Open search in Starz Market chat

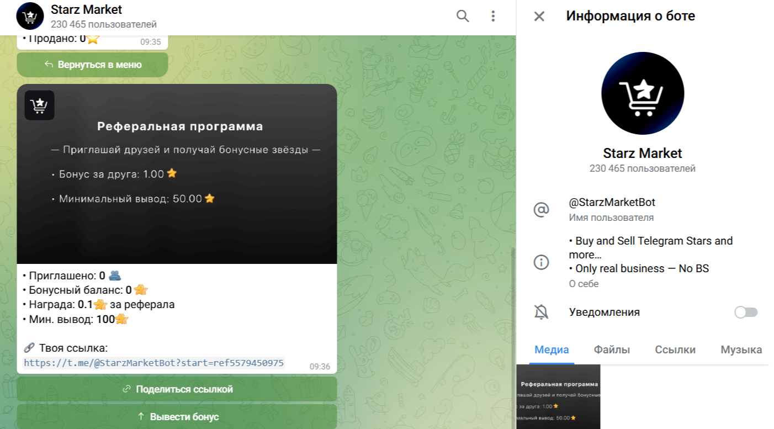(x=463, y=17)
